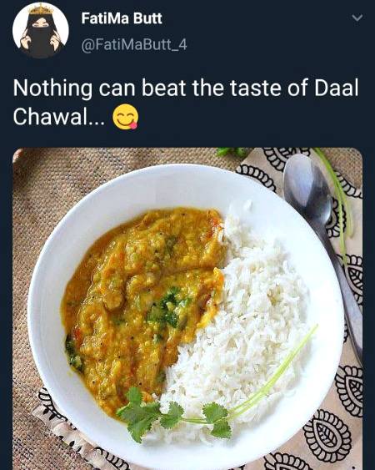Click the word Nothing in the tweet
The width and height of the screenshot is (375, 470).
[x=52, y=89]
